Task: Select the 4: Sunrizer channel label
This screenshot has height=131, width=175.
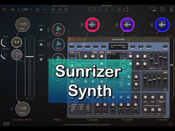Action: [x=127, y=120]
